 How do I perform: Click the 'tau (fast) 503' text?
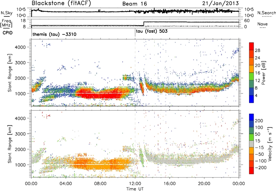pyautogui.click(x=152, y=31)
